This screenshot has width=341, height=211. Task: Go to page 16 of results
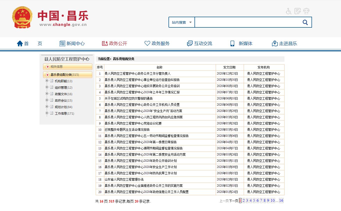281,201
